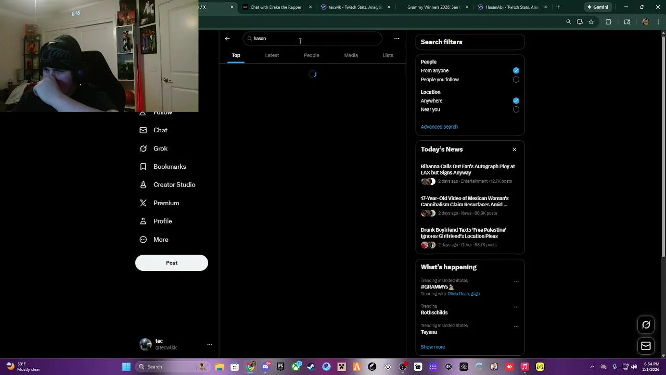Screen dimensions: 666x375
Task: Launch Steam from the taskbar
Action: click(311, 367)
